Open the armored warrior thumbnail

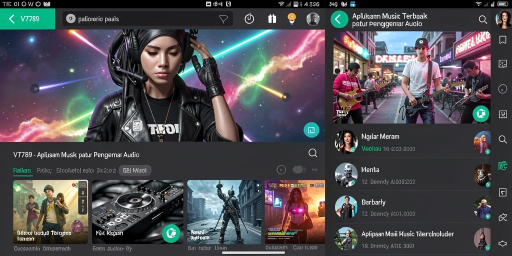[224, 212]
